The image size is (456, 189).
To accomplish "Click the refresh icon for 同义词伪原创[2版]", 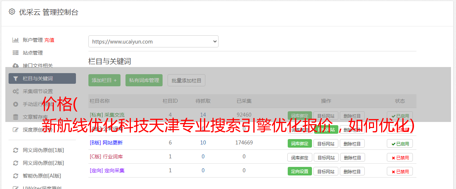I will [x=16, y=163].
